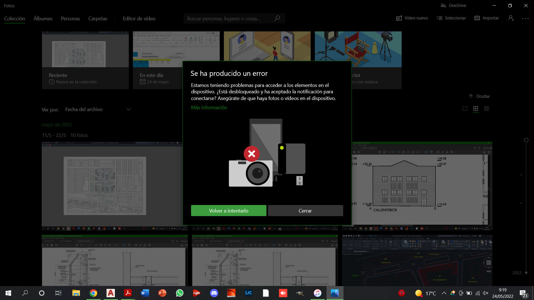Open the Más información link
The image size is (534, 300).
[x=209, y=107]
